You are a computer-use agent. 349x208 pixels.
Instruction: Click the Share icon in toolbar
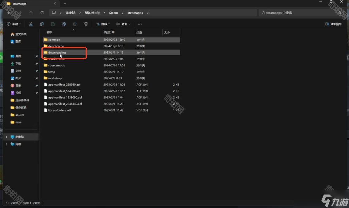[75, 24]
